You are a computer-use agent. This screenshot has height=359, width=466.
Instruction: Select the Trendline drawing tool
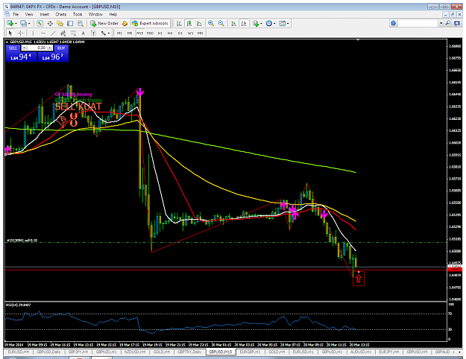tap(53, 33)
